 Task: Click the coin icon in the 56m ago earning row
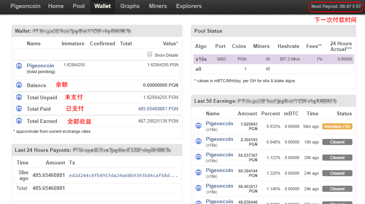[199, 126]
